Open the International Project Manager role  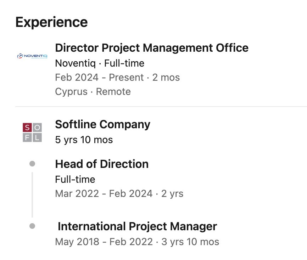(137, 226)
